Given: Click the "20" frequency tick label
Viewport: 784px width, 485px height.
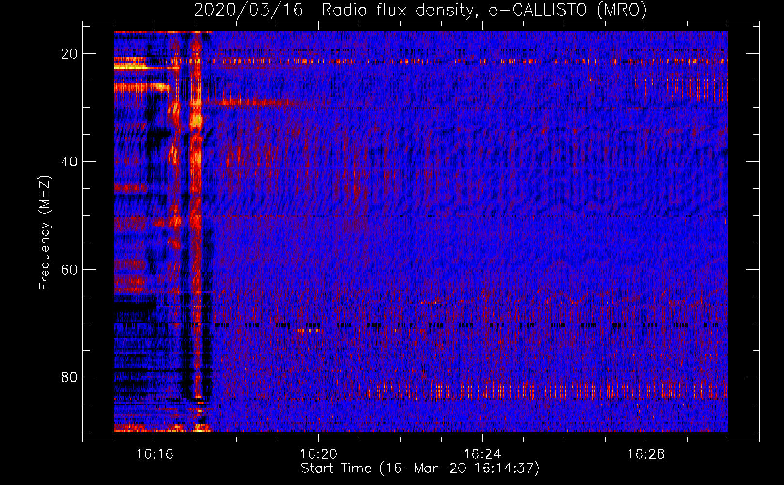Looking at the screenshot, I should 70,53.
